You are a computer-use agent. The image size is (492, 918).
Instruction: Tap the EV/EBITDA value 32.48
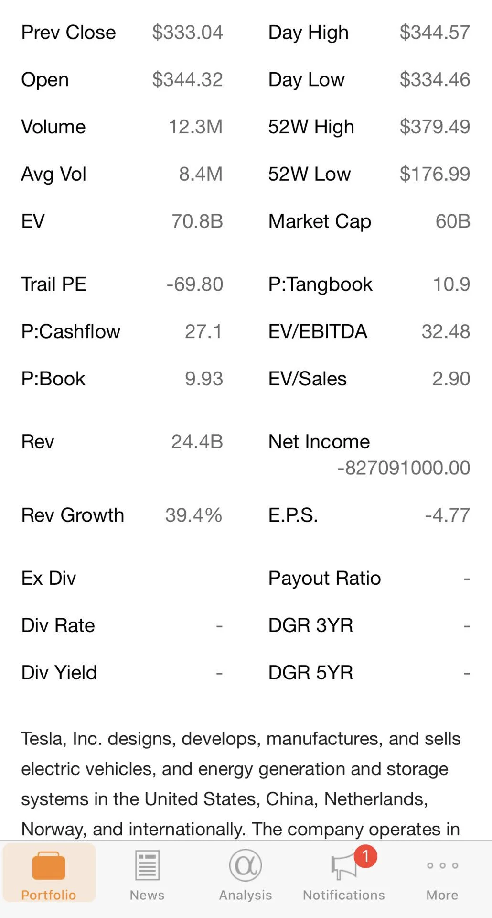[446, 331]
